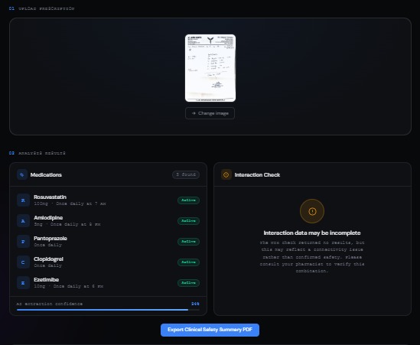Click the Medications panel title

pos(46,175)
